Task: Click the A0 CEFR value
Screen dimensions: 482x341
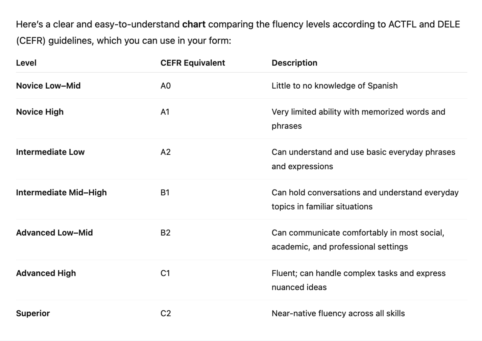Action: (x=166, y=86)
